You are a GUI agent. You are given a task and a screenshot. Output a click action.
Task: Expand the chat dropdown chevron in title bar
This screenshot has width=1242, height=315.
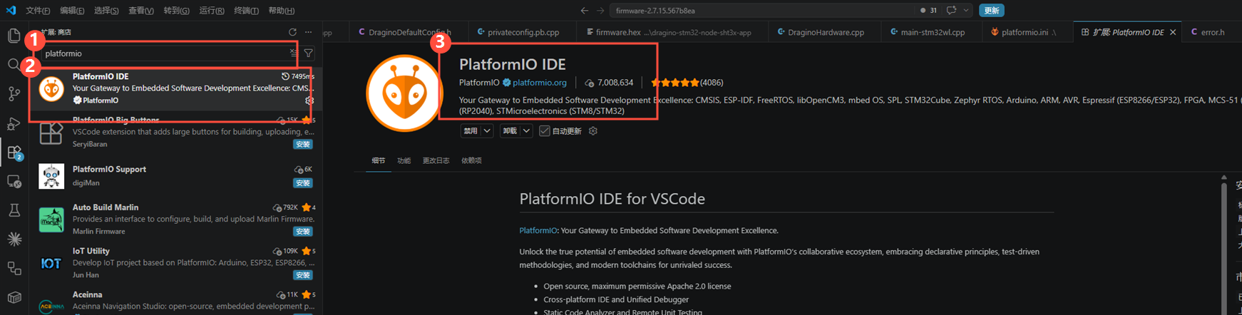click(x=966, y=10)
